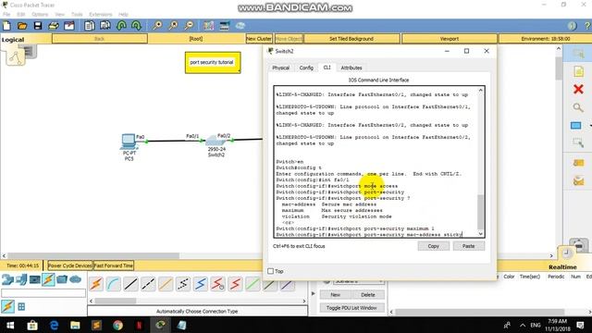Click the Redo green arrow icon
The image size is (592, 333).
136,26
